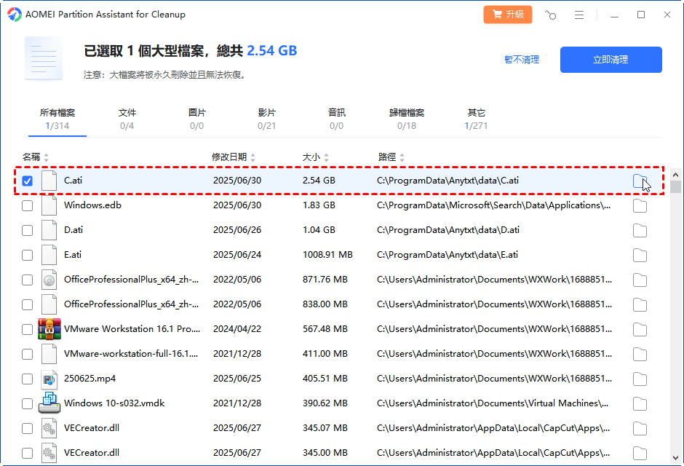The height and width of the screenshot is (466, 684).
Task: Check the 838.00 MB OfficeProfessionalPlus checkbox
Action: (27, 304)
